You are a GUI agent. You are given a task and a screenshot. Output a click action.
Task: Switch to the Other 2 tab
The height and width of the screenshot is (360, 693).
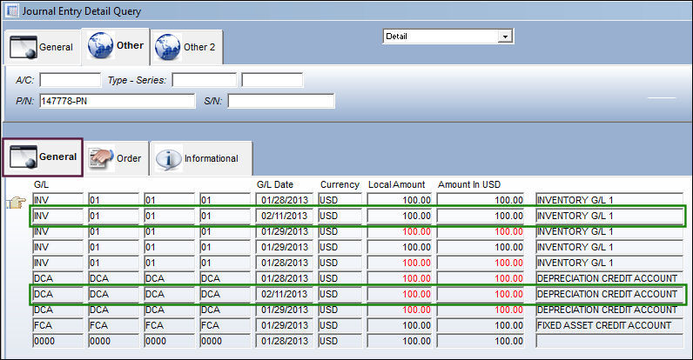[186, 47]
